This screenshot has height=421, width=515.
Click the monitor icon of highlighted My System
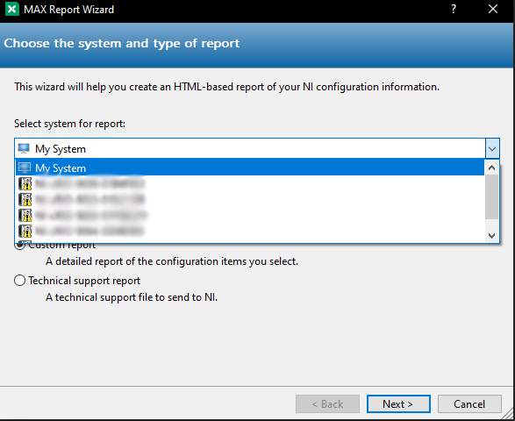25,168
